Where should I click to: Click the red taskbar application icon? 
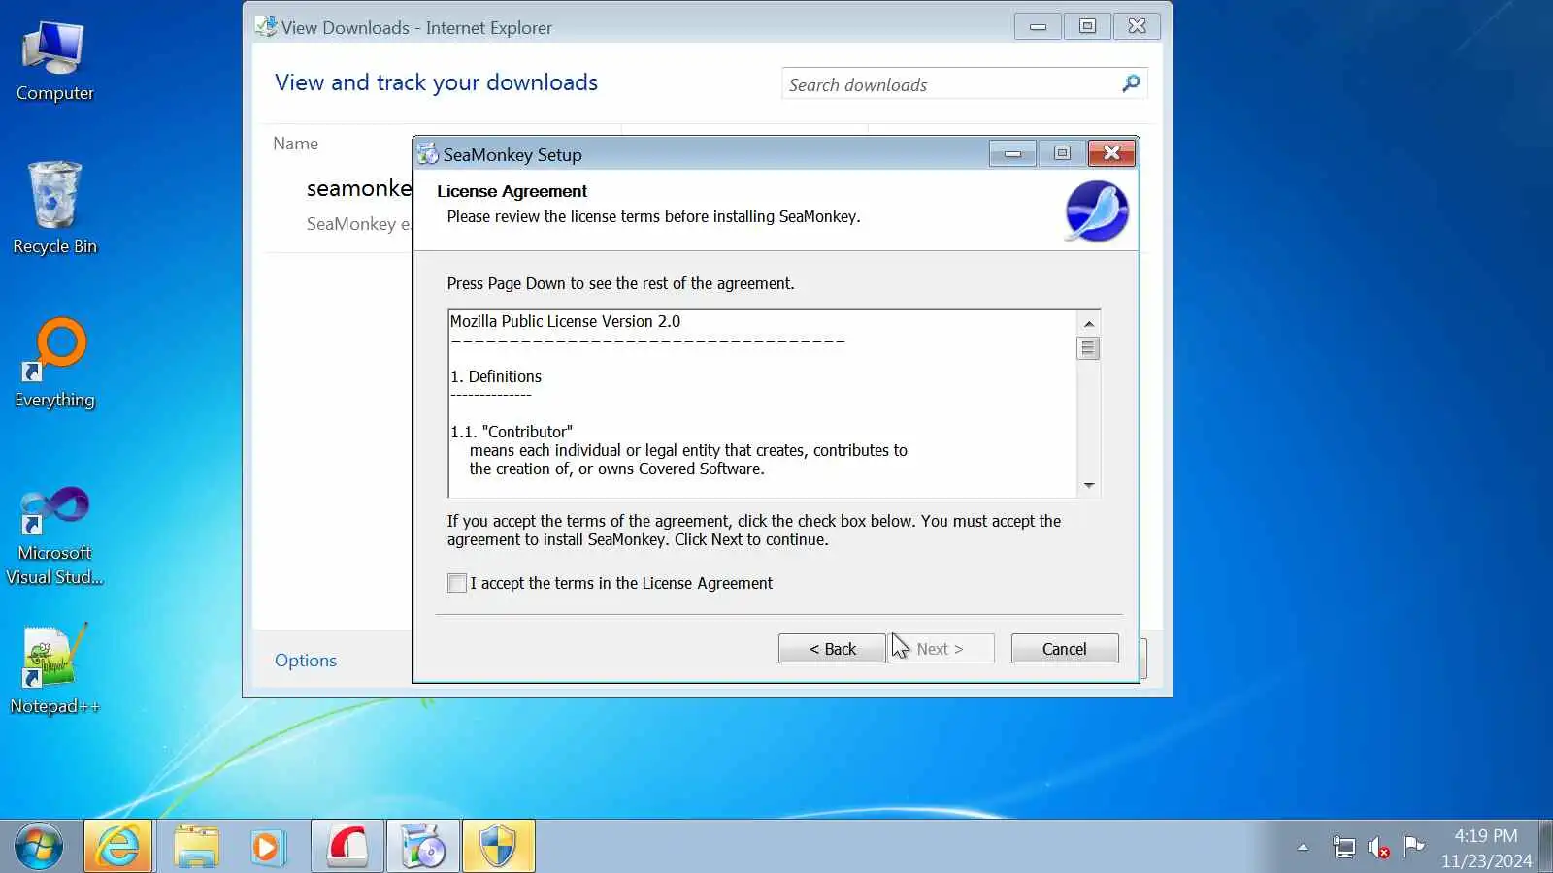tap(347, 847)
